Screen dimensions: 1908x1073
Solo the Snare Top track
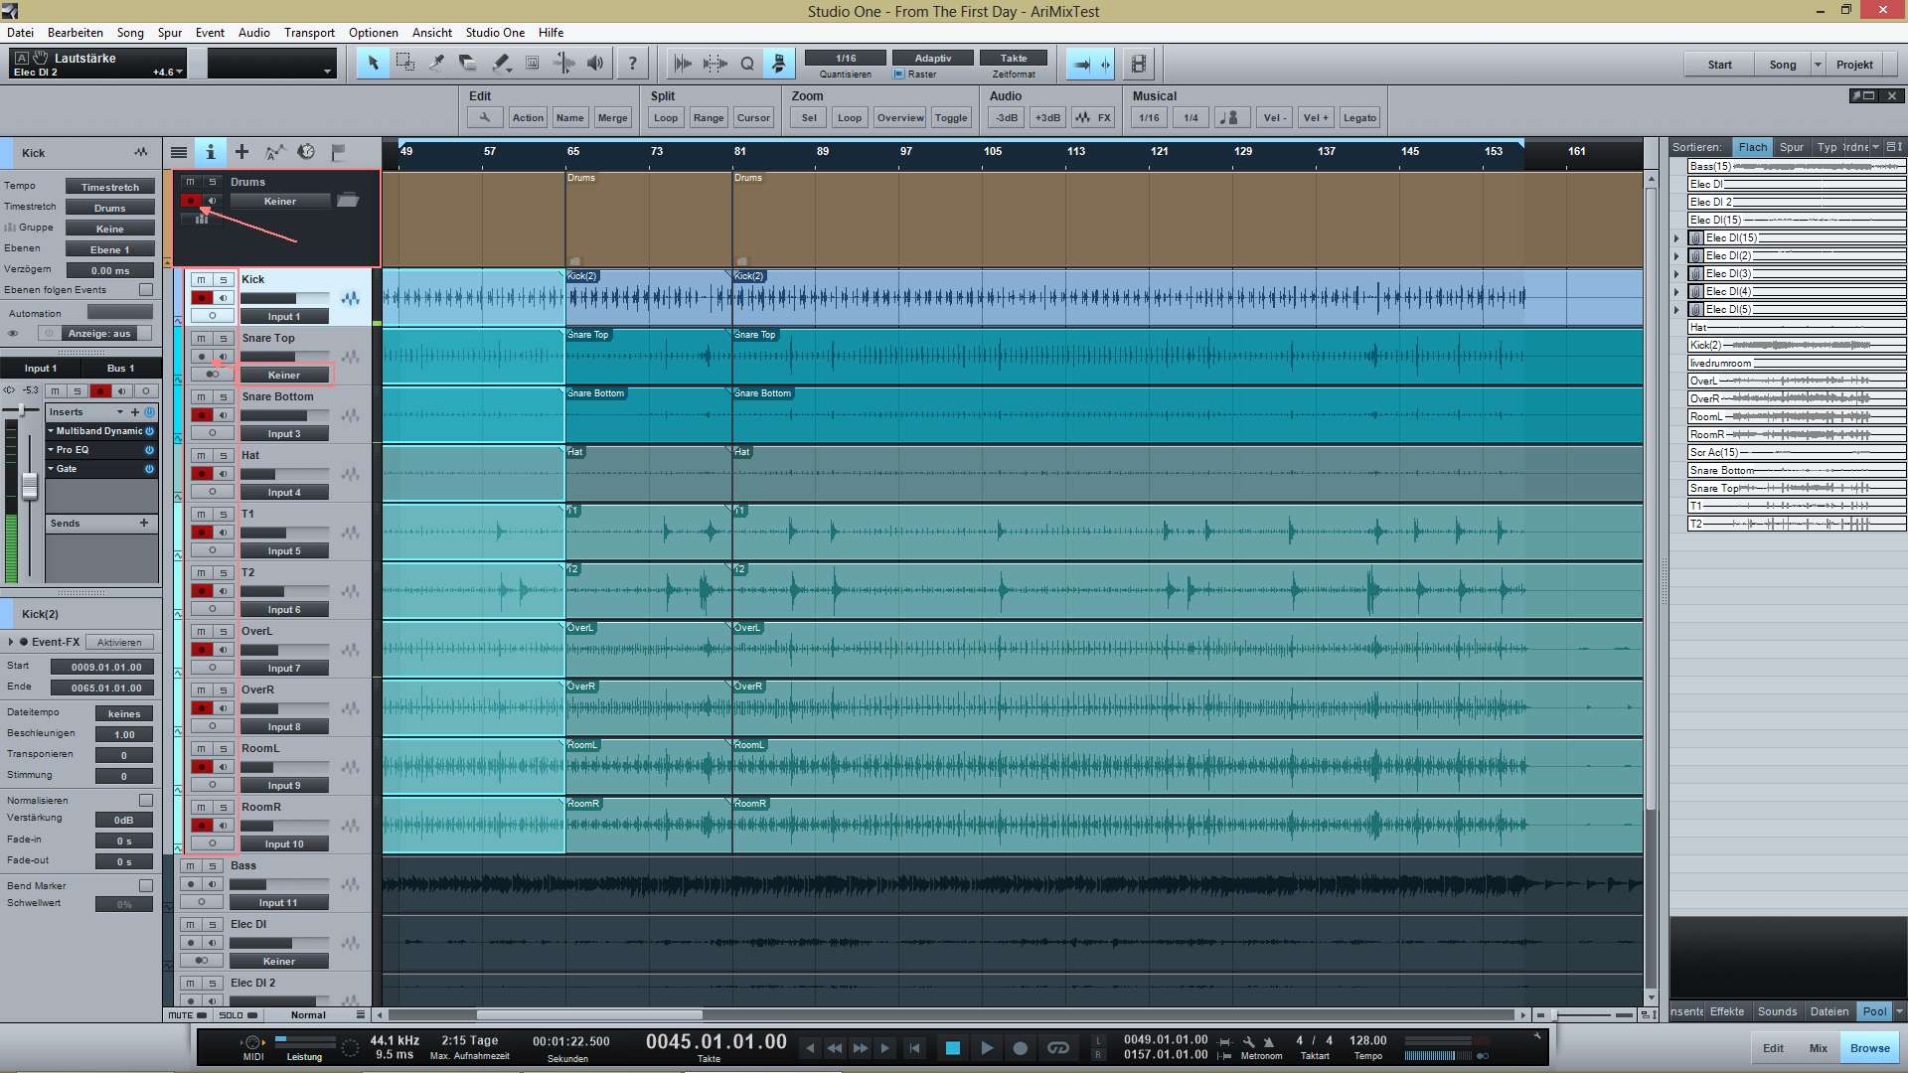224,338
